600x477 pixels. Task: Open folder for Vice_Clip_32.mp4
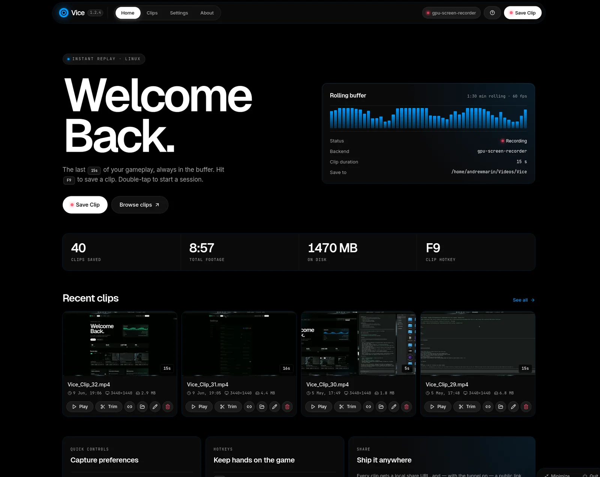click(x=142, y=406)
